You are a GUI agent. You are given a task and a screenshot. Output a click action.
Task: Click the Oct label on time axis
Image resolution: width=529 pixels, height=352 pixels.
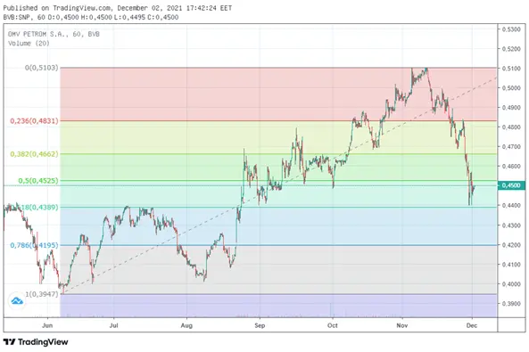[x=333, y=325]
